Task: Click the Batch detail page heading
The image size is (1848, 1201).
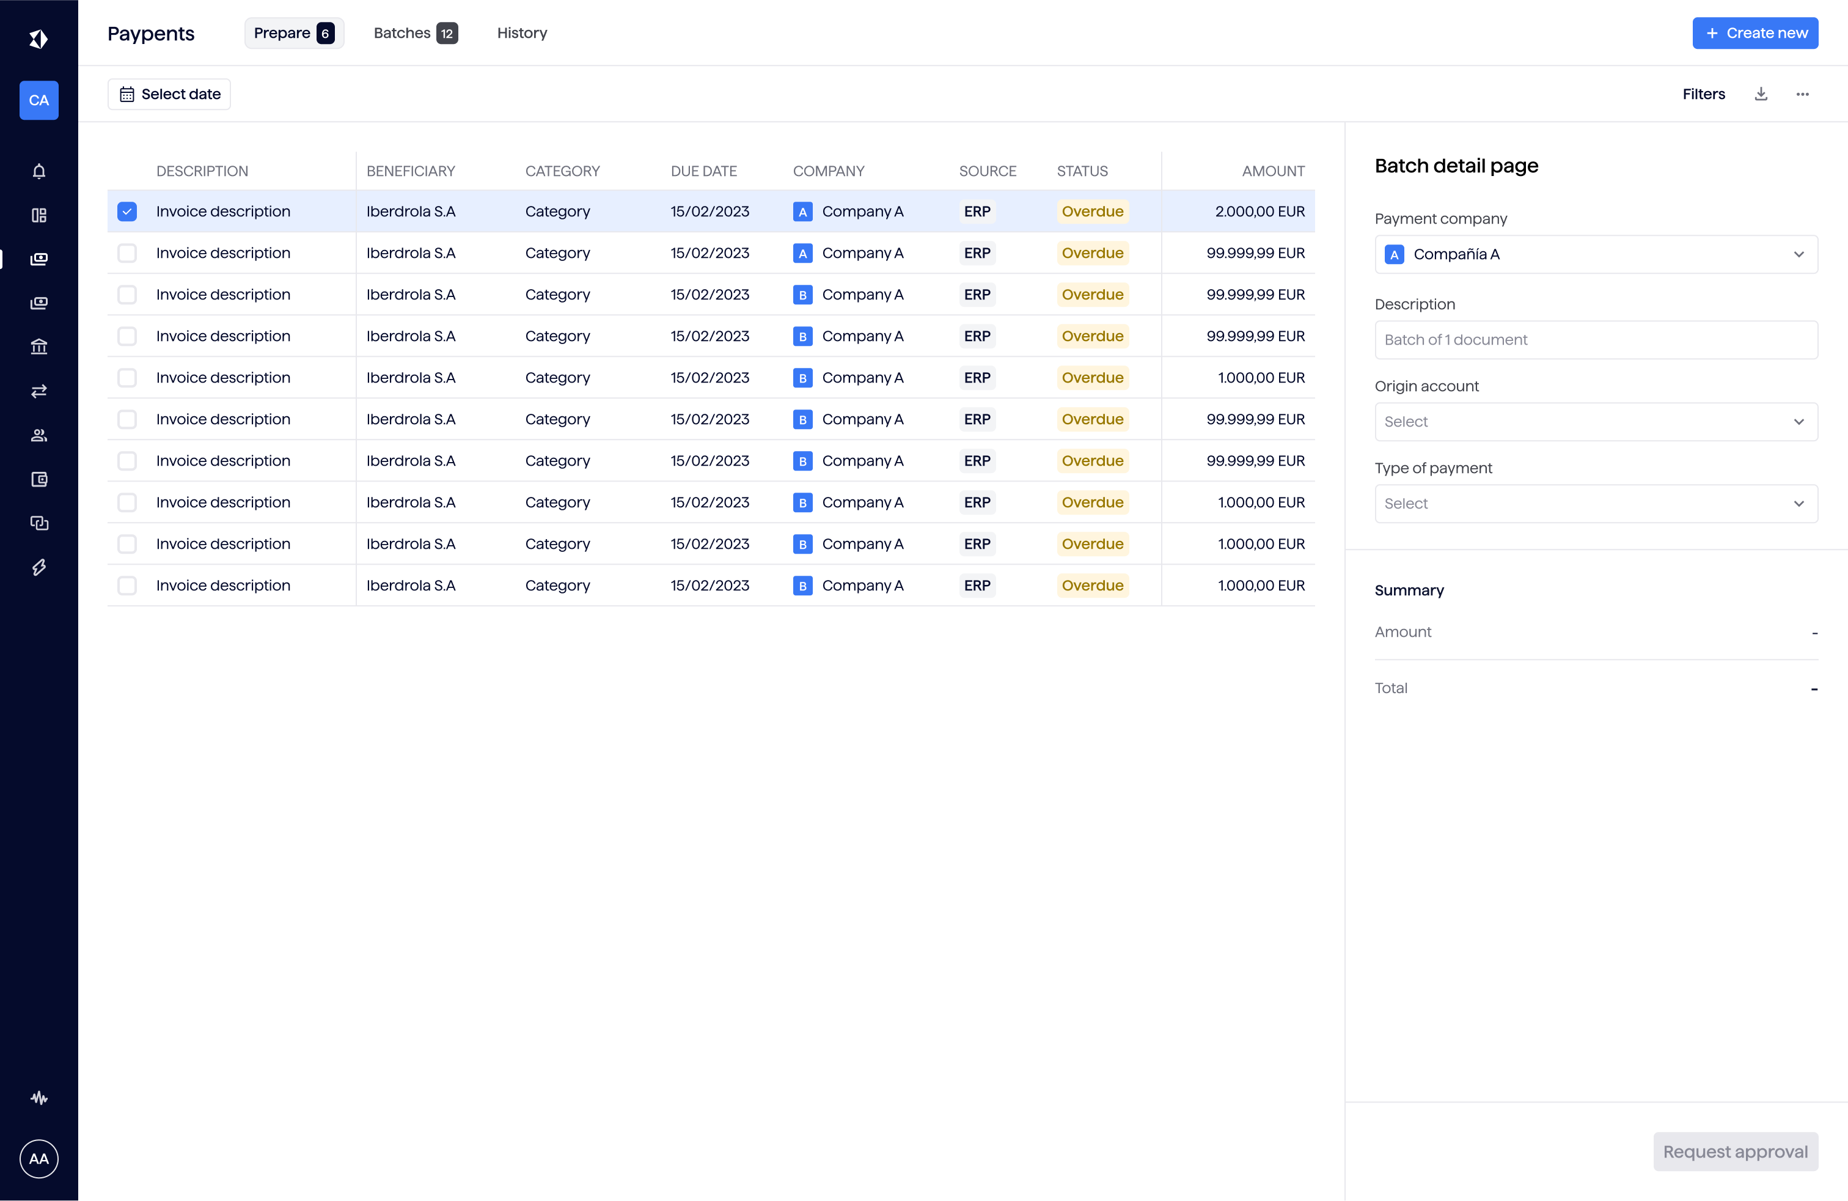Action: [x=1456, y=166]
